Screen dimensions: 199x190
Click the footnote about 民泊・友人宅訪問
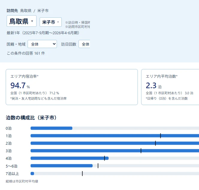point(38,98)
